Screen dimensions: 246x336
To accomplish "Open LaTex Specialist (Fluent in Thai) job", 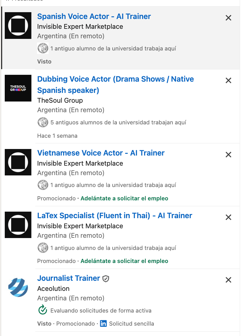I will pos(115,215).
